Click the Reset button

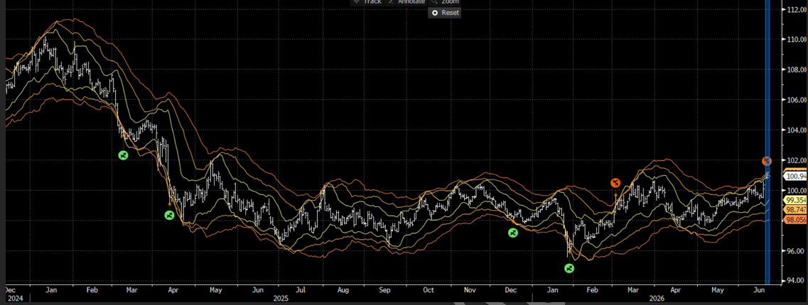(x=445, y=12)
